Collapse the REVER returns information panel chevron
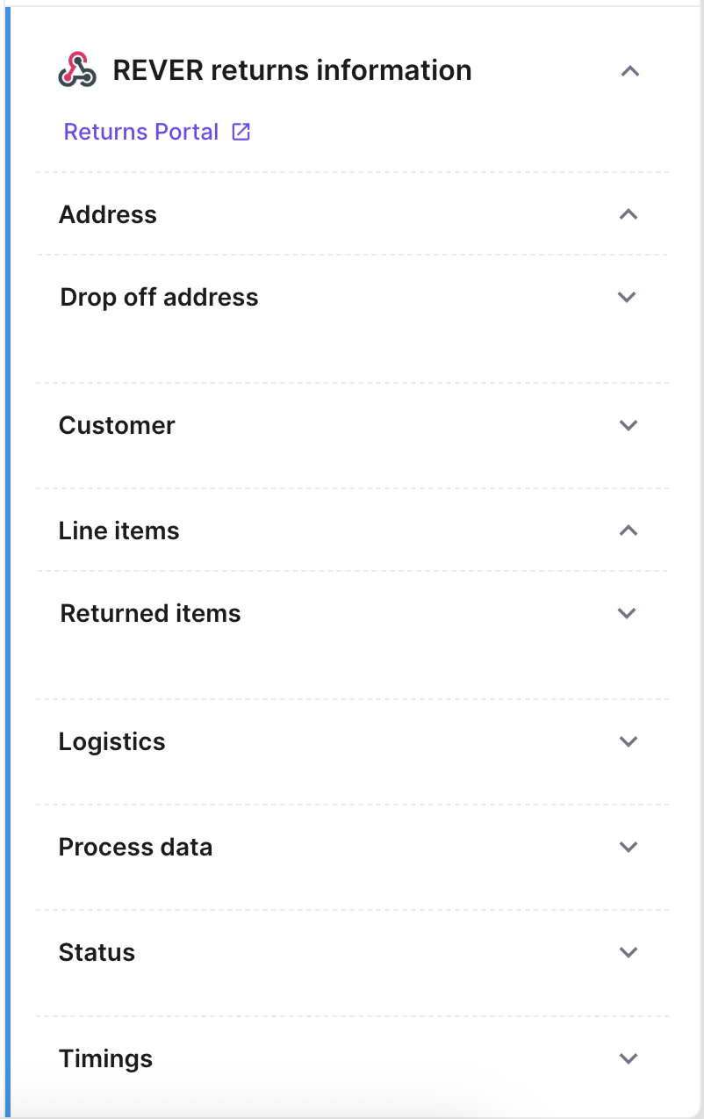This screenshot has height=1119, width=704. click(x=629, y=71)
